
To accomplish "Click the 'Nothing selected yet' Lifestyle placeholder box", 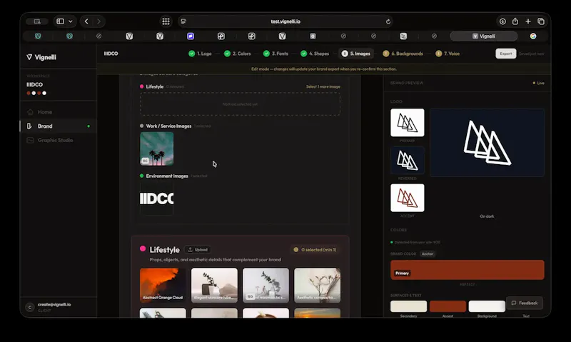I will [x=240, y=104].
